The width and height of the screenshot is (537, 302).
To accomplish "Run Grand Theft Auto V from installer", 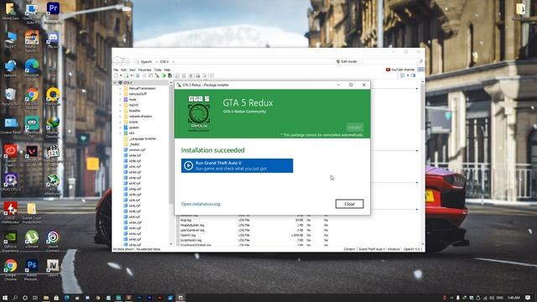I will (x=237, y=166).
